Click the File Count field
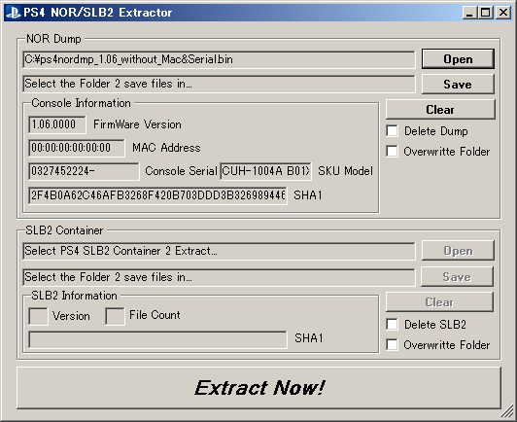This screenshot has width=517, height=422. tap(115, 316)
